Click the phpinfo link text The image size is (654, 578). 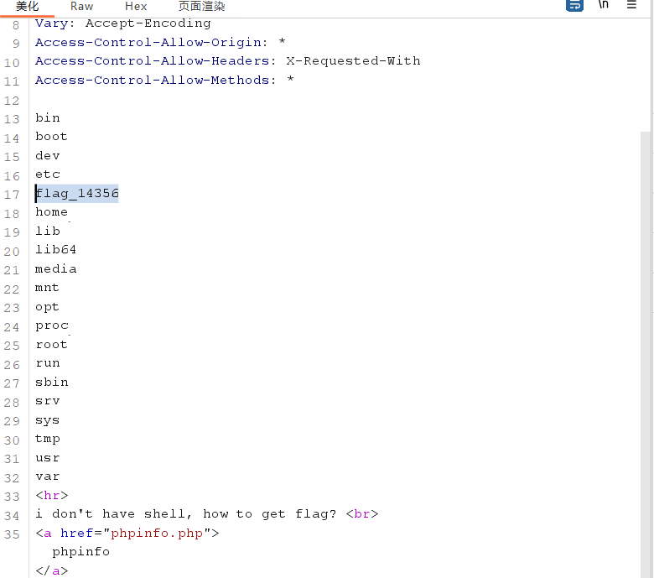point(80,552)
